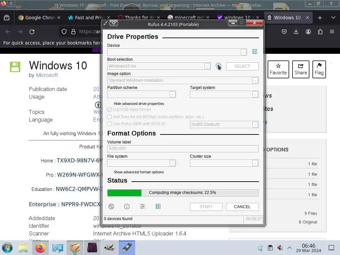Image resolution: width=340 pixels, height=255 pixels.
Task: Click the Firefox taskbar icon
Action: [40, 248]
